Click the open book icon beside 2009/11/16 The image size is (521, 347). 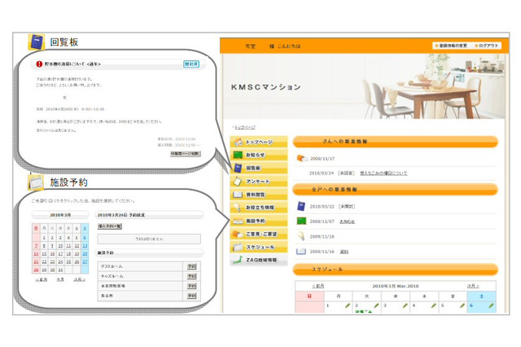click(301, 251)
